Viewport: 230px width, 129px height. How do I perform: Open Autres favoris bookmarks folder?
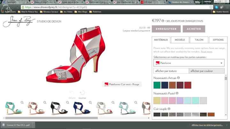click(x=221, y=12)
